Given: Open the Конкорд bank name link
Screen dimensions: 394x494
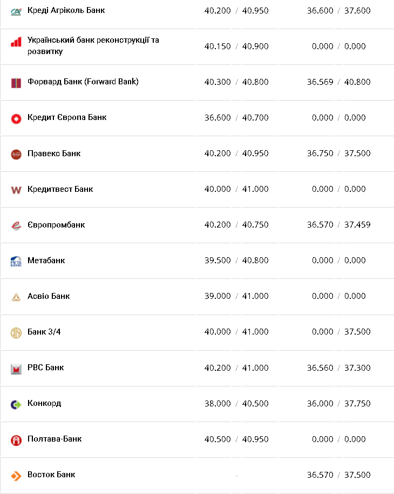Looking at the screenshot, I should [x=44, y=403].
